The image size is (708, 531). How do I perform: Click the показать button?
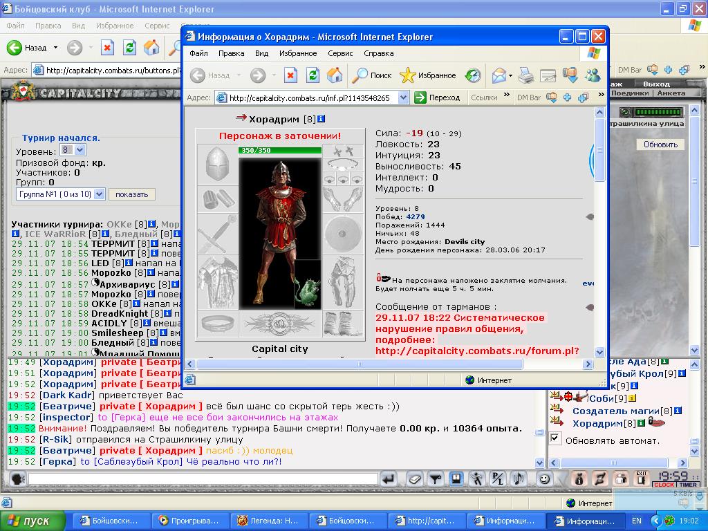tap(131, 194)
